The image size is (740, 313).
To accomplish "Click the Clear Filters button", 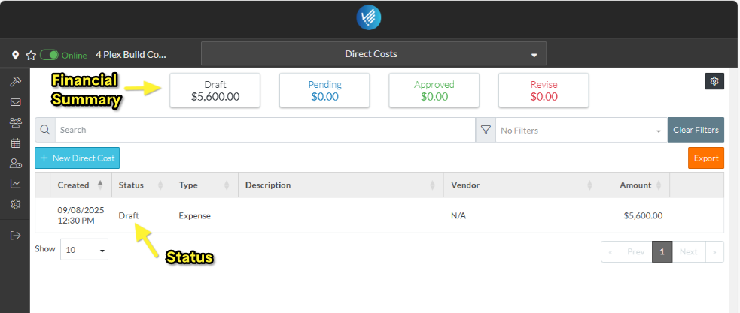I will point(696,130).
